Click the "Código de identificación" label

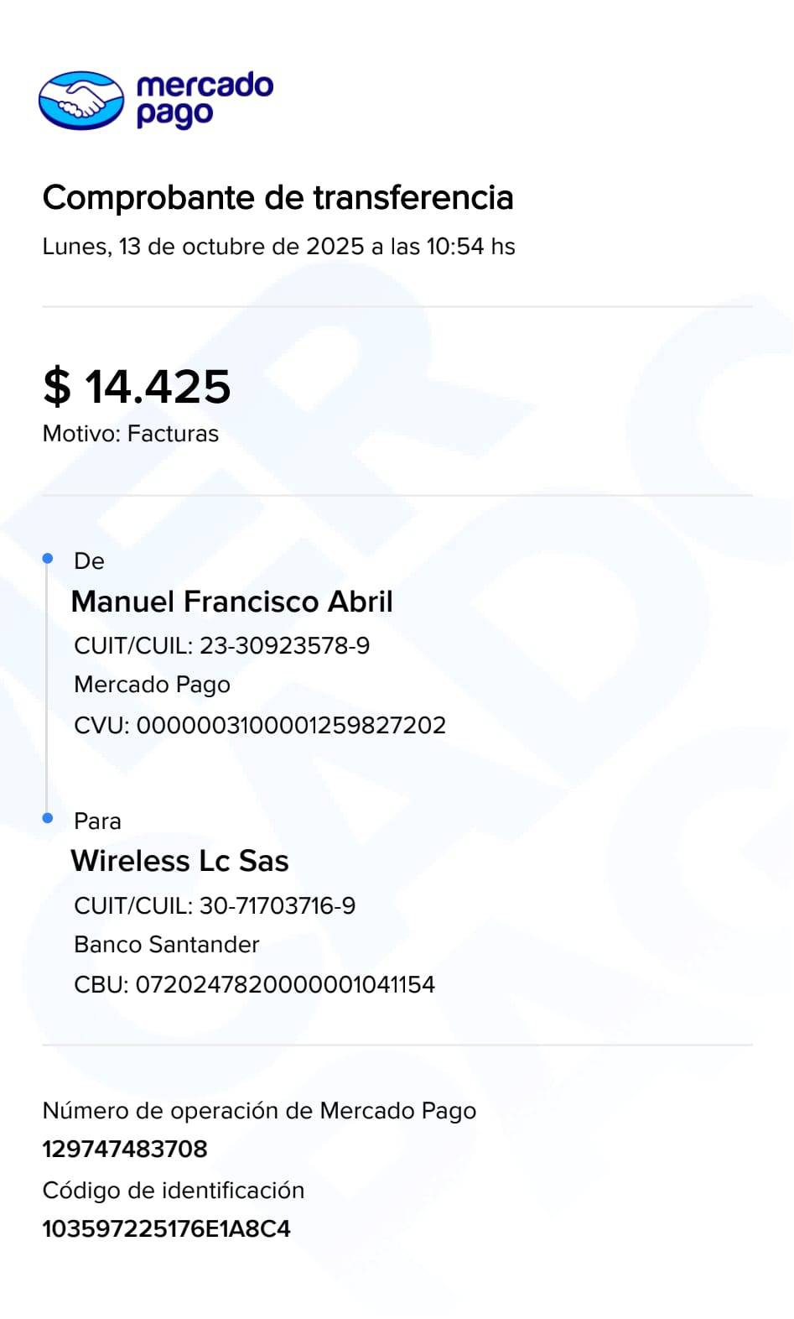174,1190
